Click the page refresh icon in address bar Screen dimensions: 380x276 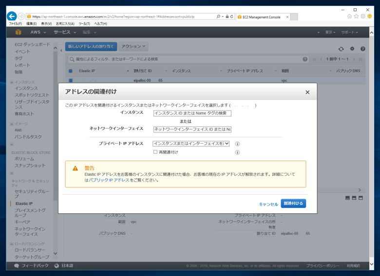coord(232,17)
